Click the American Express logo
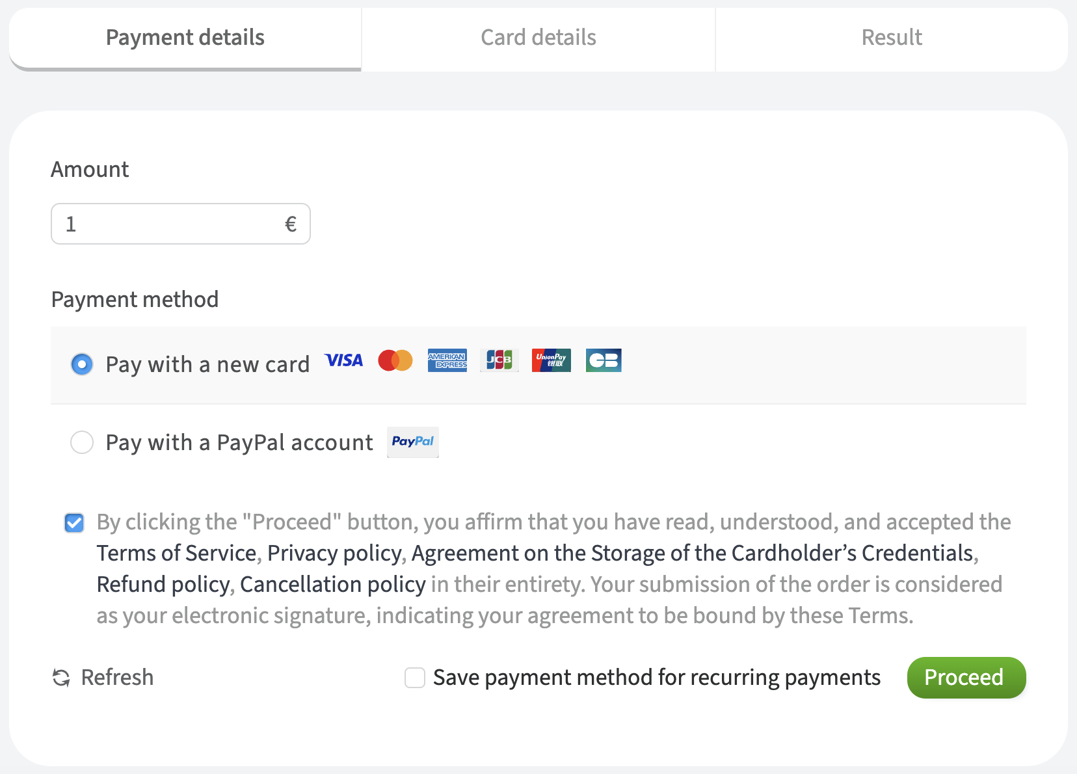 coord(447,360)
